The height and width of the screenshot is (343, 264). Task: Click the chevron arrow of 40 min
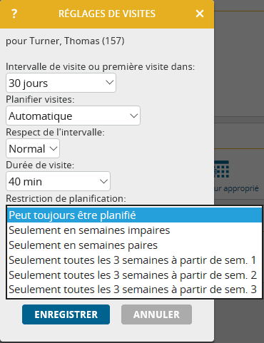click(x=104, y=181)
